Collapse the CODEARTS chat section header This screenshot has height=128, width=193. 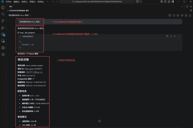8,10
